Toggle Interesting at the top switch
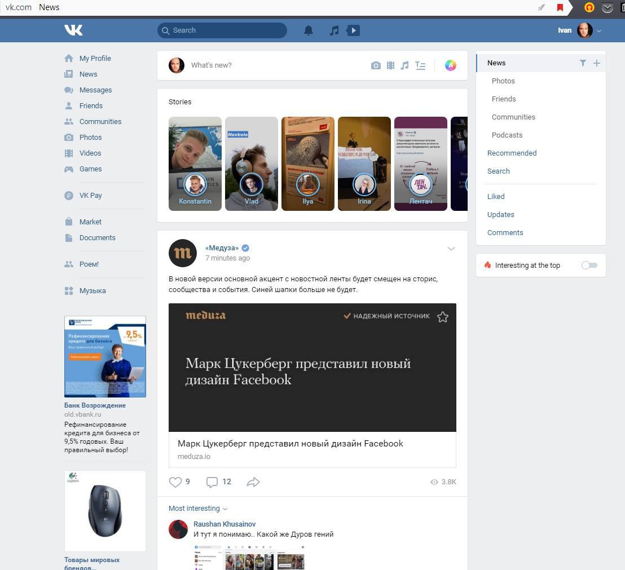This screenshot has width=625, height=570. coord(589,266)
